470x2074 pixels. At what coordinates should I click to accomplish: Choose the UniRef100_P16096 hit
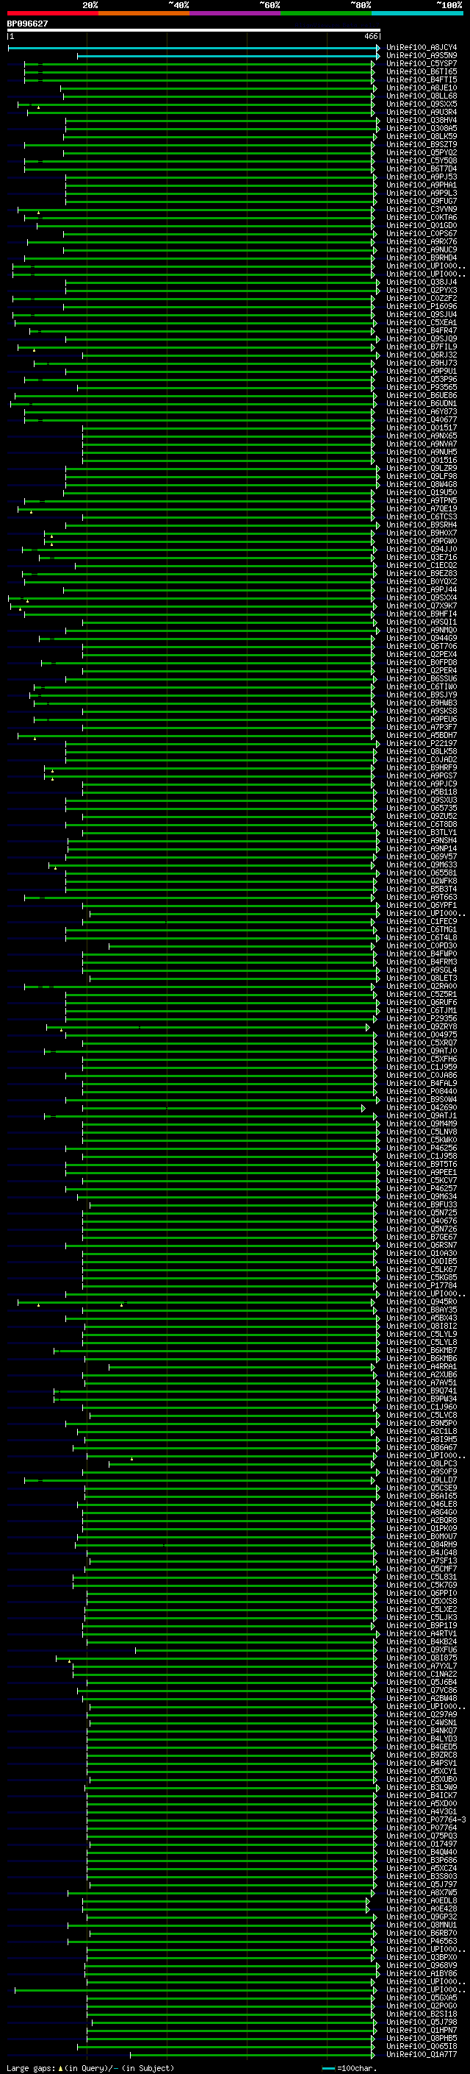pos(421,306)
